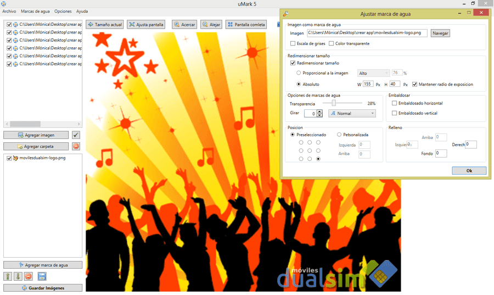Screen dimensions: 494x295
Task: Open the Alto dropdown
Action: tap(373, 73)
